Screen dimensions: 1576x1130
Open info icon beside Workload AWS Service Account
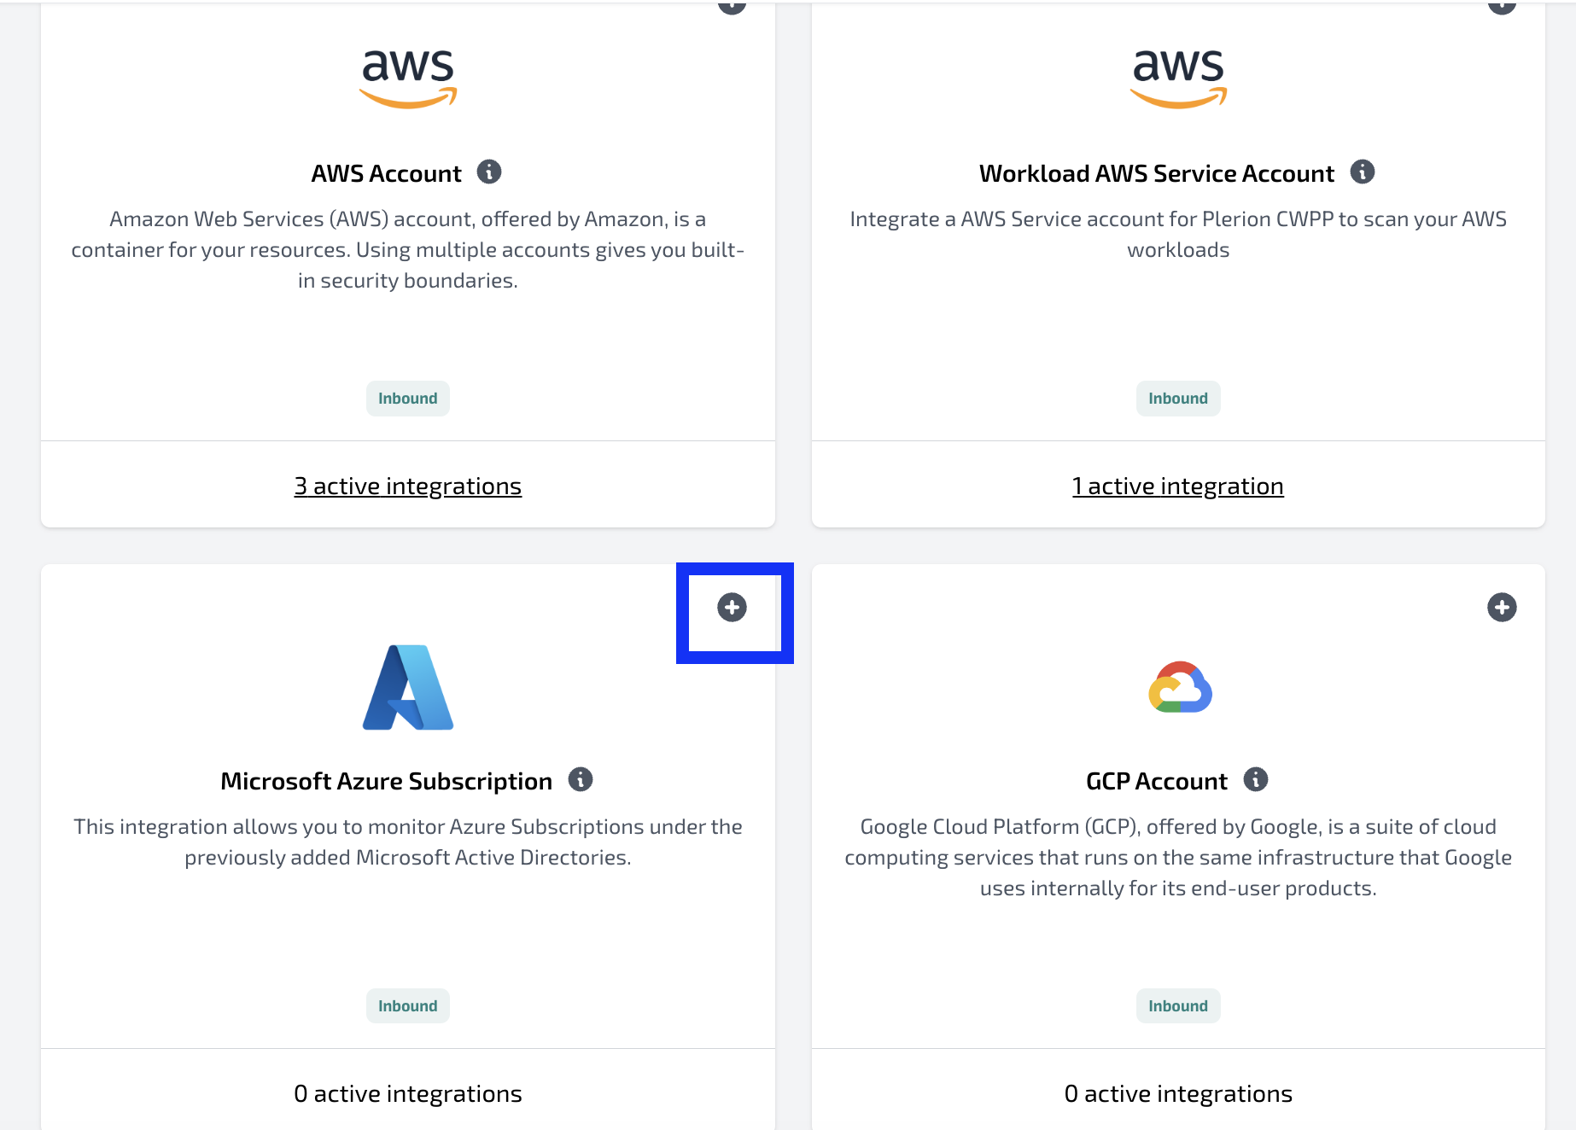coord(1363,172)
